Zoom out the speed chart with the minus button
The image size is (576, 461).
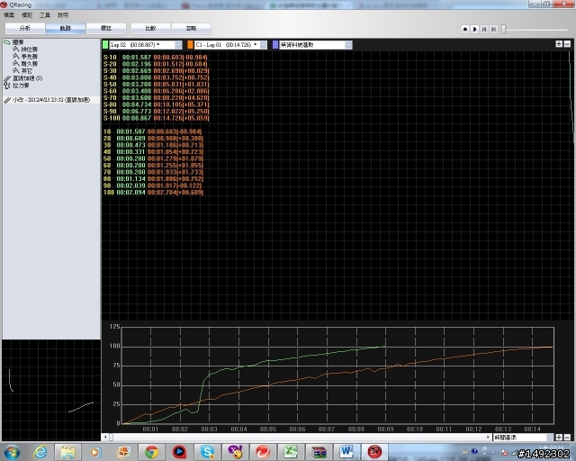[567, 437]
